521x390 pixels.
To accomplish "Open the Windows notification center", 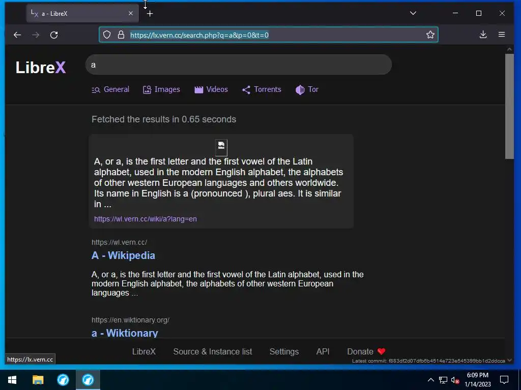I will (504, 380).
